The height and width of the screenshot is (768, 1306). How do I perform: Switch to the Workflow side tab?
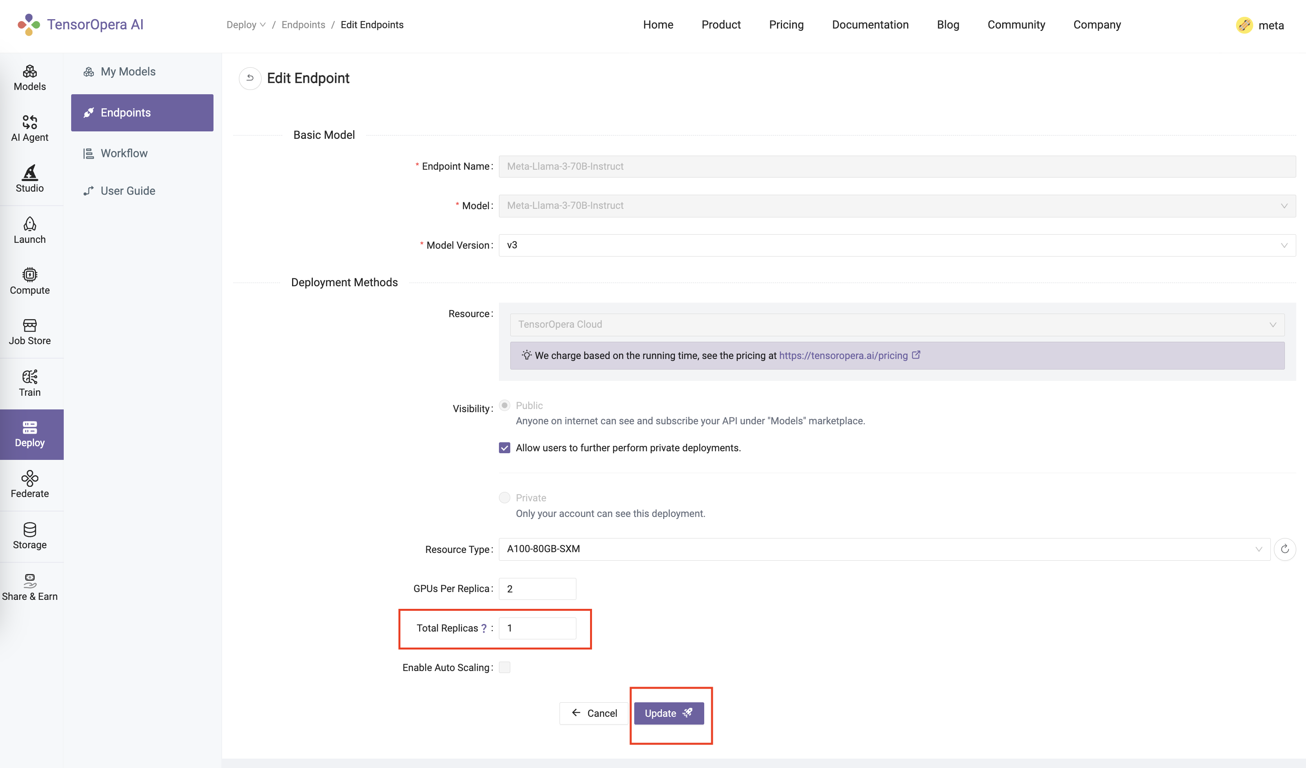point(124,153)
